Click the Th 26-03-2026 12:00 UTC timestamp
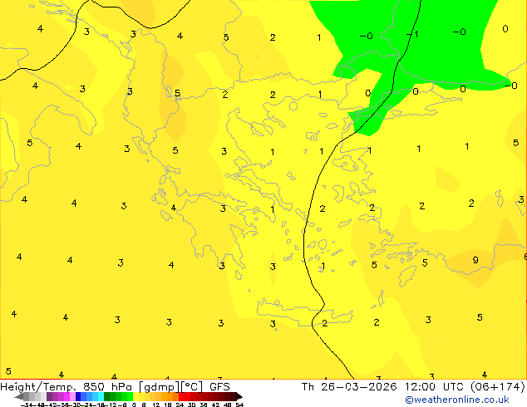Viewport: 527px width, 407px height. tap(413, 386)
